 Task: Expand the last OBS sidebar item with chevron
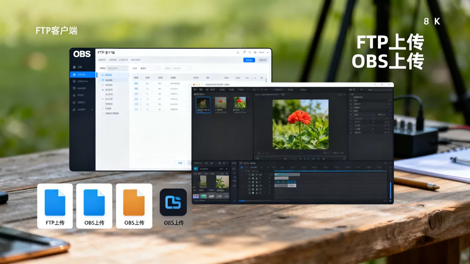(x=83, y=109)
